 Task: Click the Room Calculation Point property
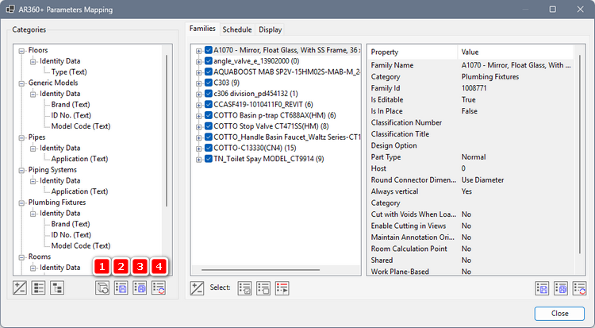409,249
